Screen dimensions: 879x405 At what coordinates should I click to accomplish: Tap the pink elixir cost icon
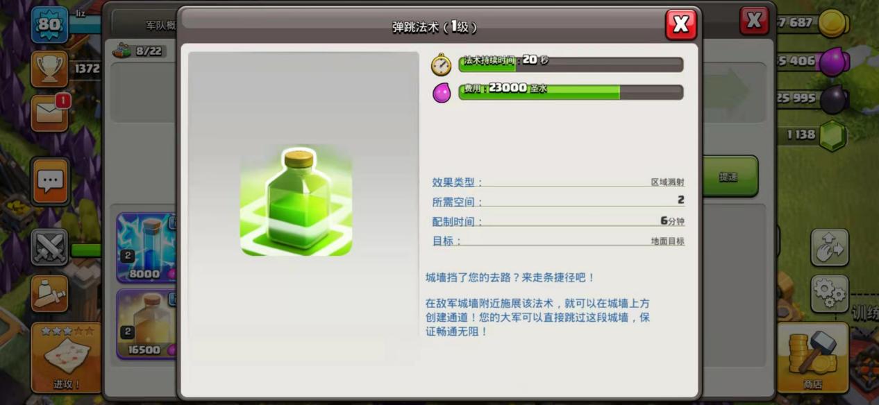click(x=442, y=92)
